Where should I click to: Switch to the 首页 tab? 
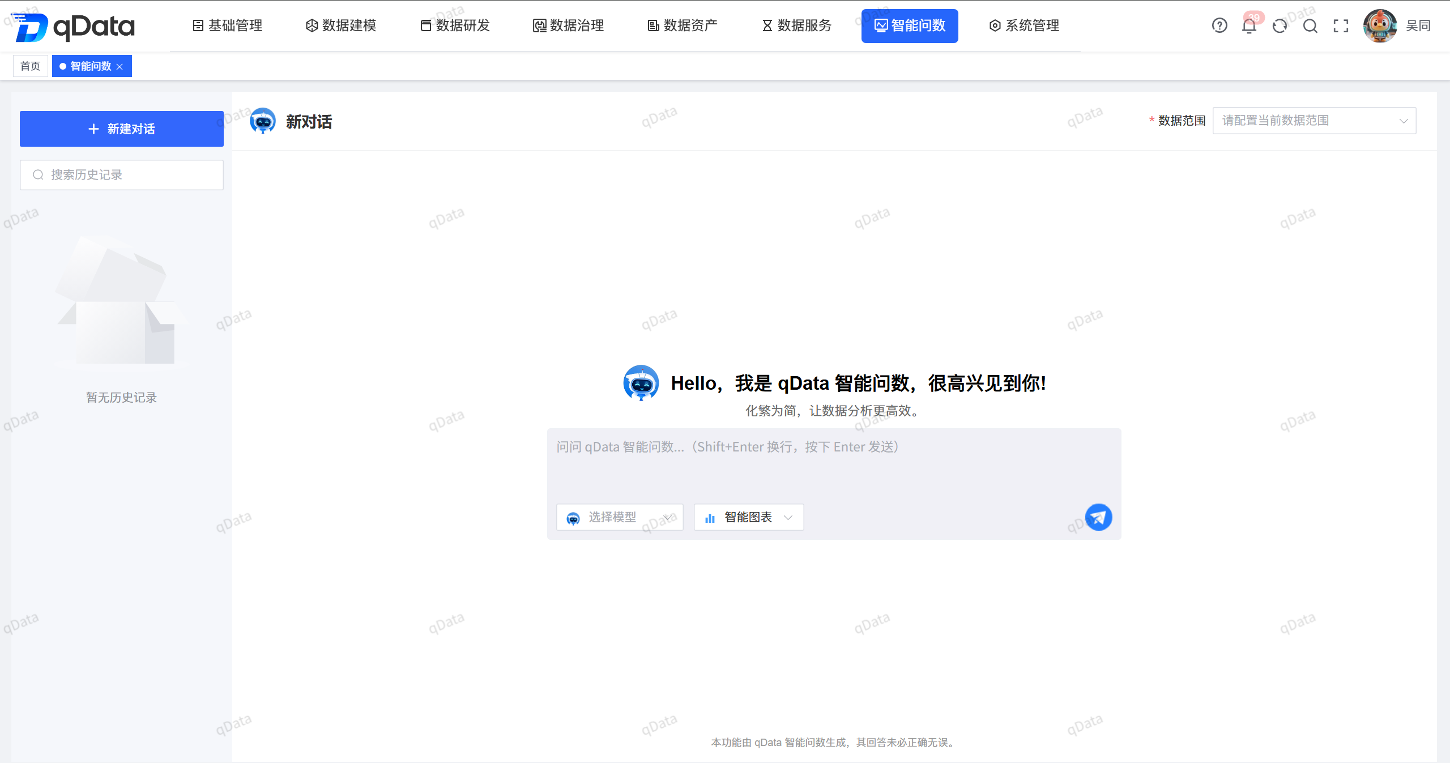(x=31, y=66)
